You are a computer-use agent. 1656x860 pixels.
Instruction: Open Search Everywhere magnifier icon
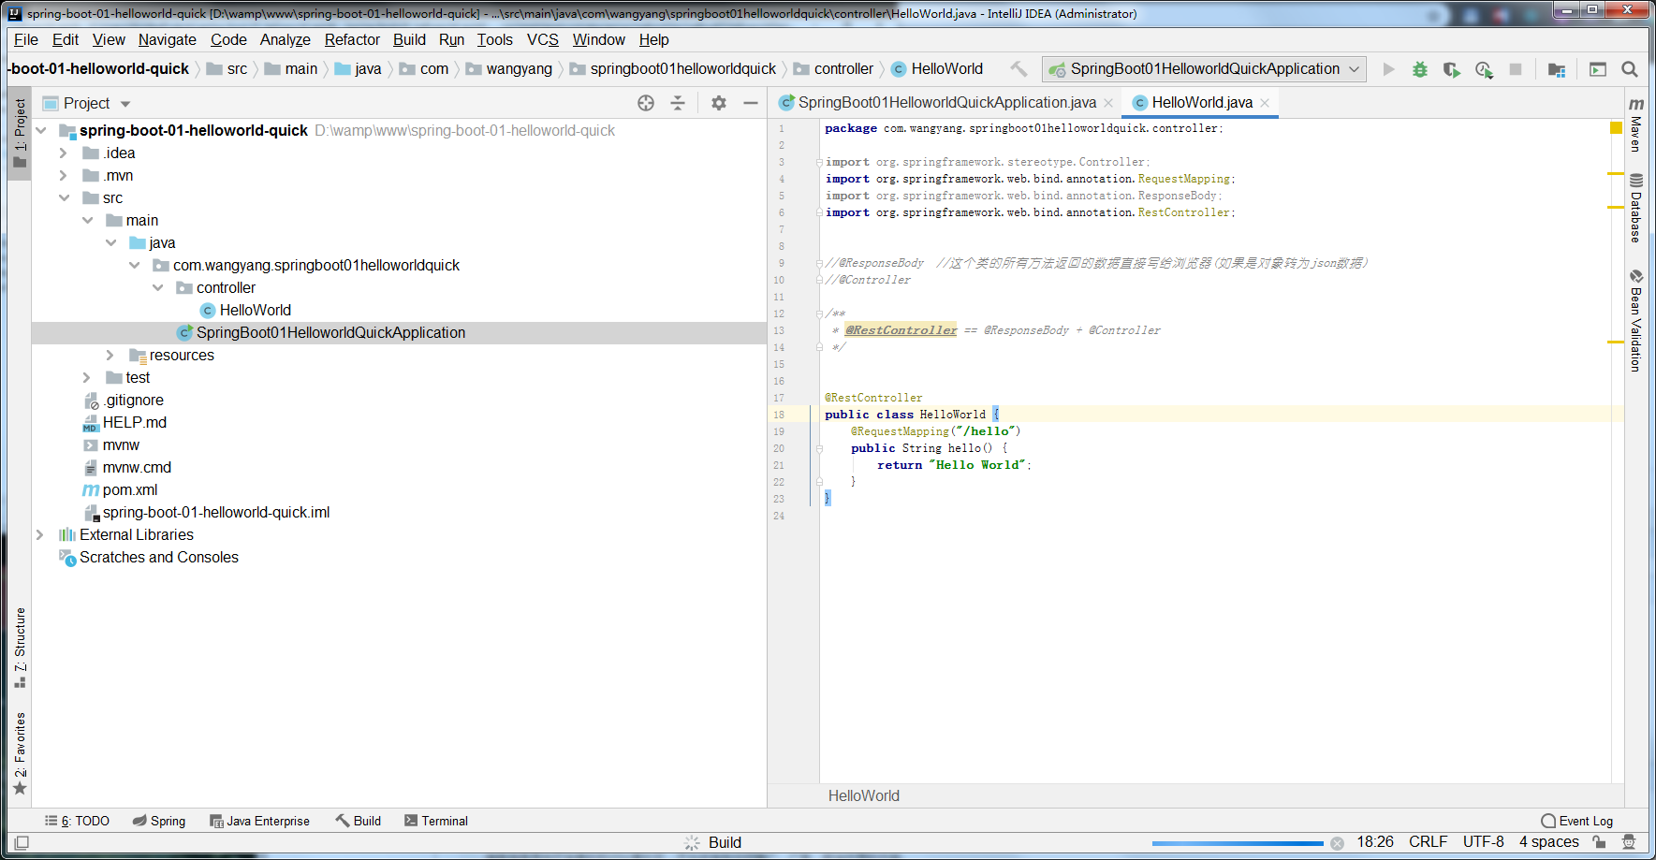(x=1629, y=69)
